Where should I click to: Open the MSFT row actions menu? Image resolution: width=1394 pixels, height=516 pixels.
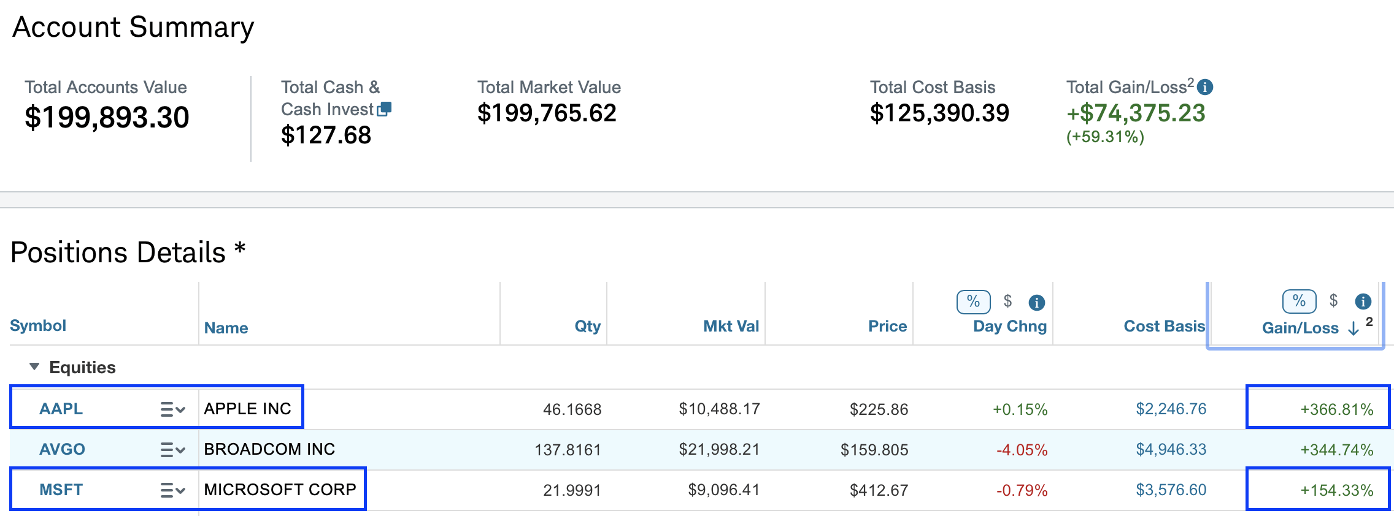click(172, 490)
